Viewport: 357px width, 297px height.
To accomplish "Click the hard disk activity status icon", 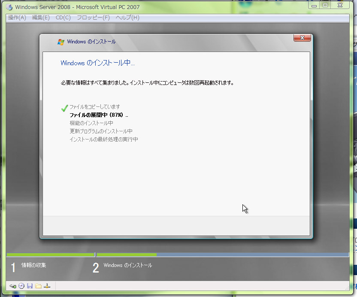I will 13,286.
